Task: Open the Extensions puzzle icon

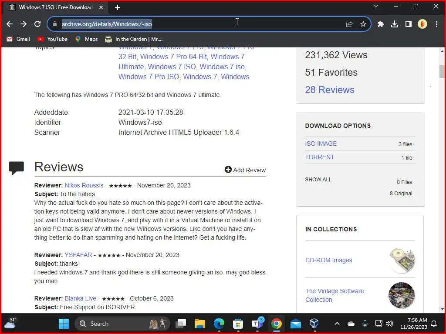Action: pos(381,24)
